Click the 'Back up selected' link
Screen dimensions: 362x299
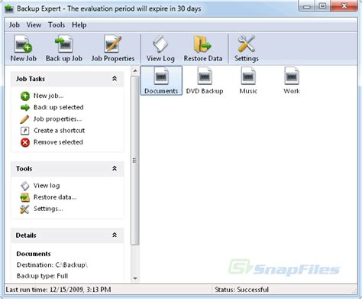pyautogui.click(x=59, y=107)
